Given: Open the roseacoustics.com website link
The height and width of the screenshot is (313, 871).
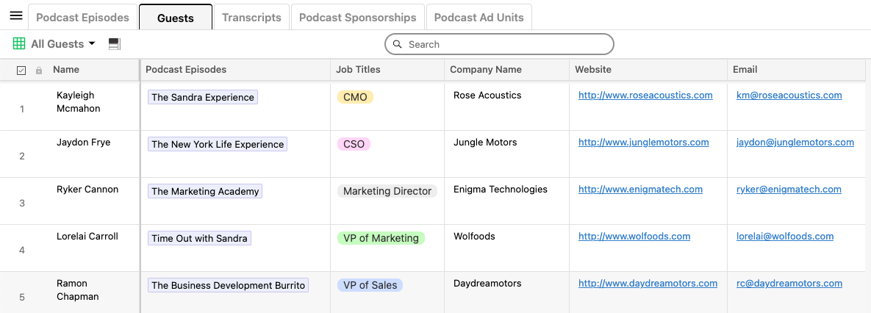Looking at the screenshot, I should pyautogui.click(x=645, y=96).
